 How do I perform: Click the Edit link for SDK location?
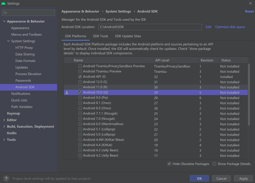pos(208,27)
